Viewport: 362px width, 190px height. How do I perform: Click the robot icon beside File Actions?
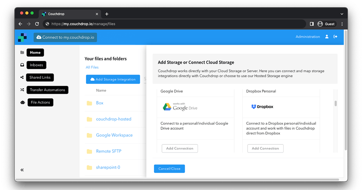coord(23,102)
